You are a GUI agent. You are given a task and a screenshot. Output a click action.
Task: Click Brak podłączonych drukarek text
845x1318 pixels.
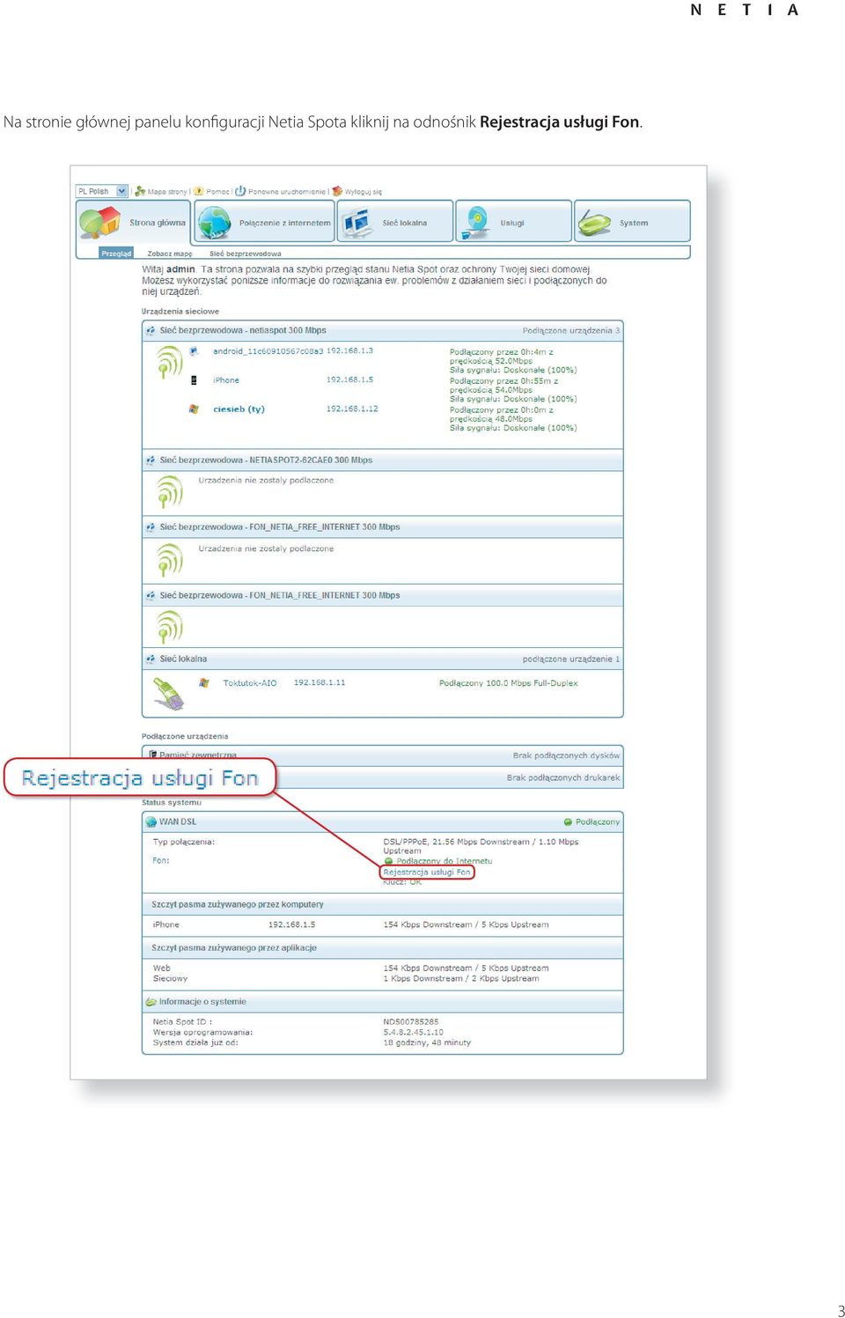click(563, 778)
